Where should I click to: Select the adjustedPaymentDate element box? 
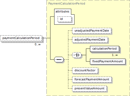click(90, 40)
